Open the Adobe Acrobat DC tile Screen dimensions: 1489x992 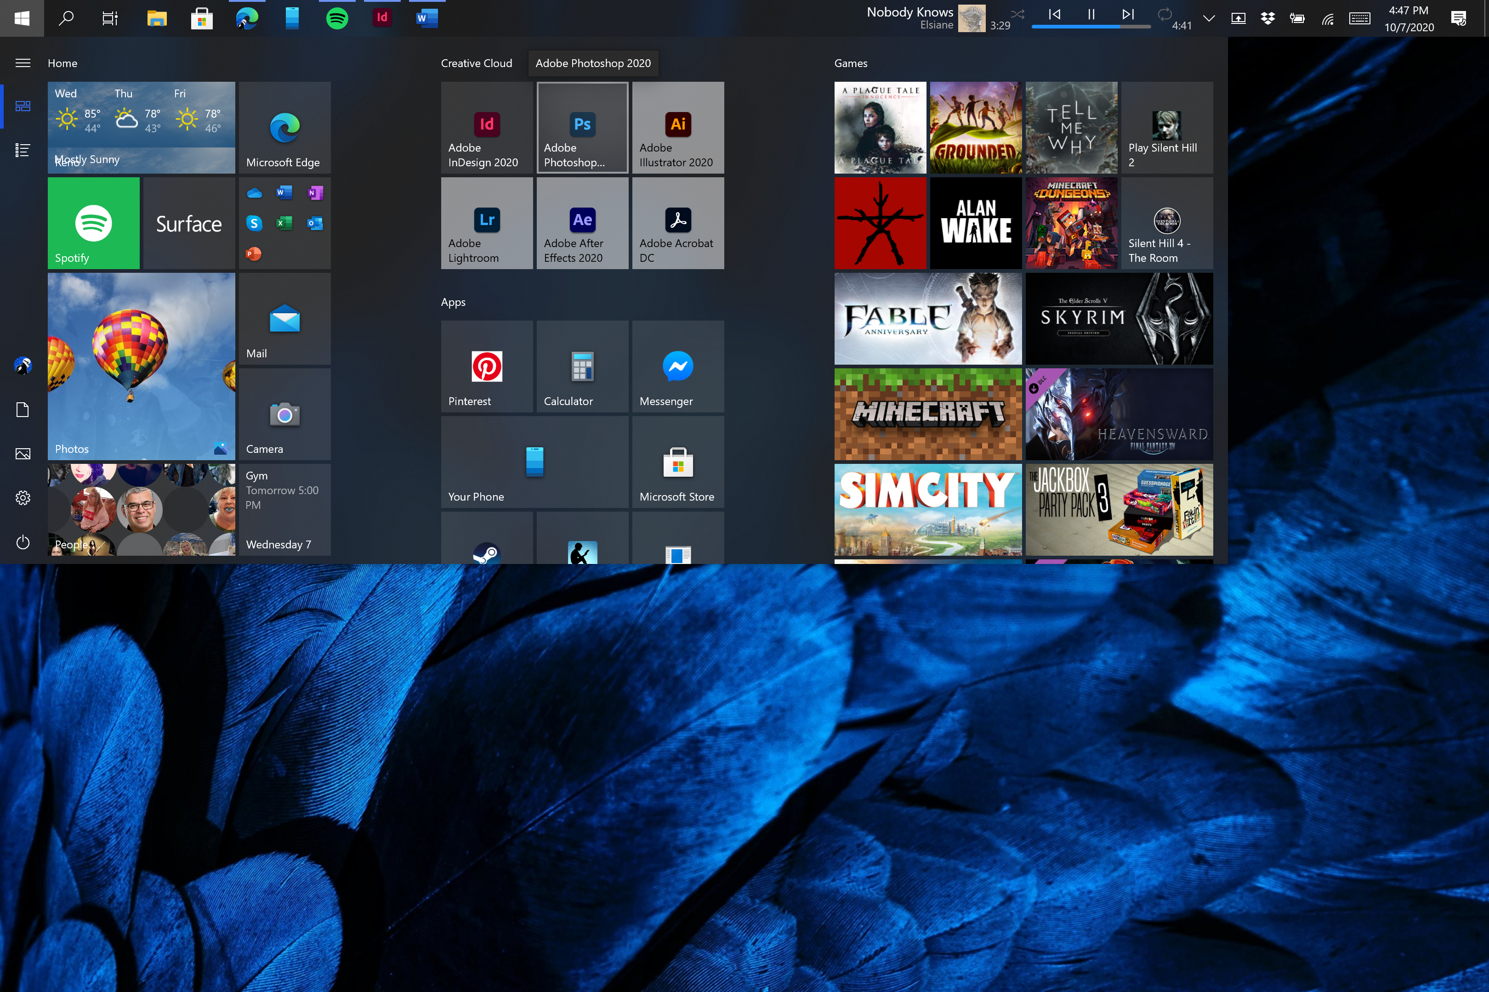click(677, 223)
